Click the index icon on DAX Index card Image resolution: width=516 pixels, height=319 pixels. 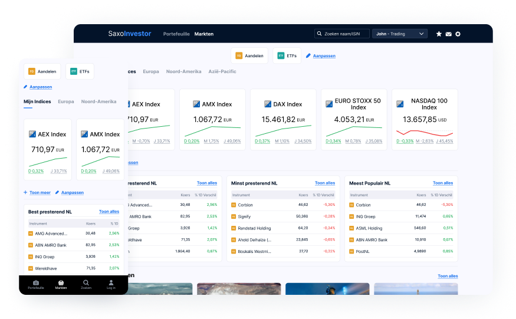(268, 104)
